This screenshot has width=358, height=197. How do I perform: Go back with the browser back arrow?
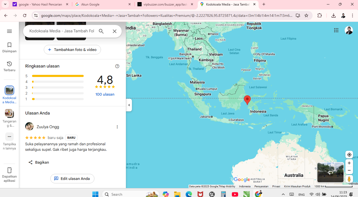pyautogui.click(x=6, y=15)
